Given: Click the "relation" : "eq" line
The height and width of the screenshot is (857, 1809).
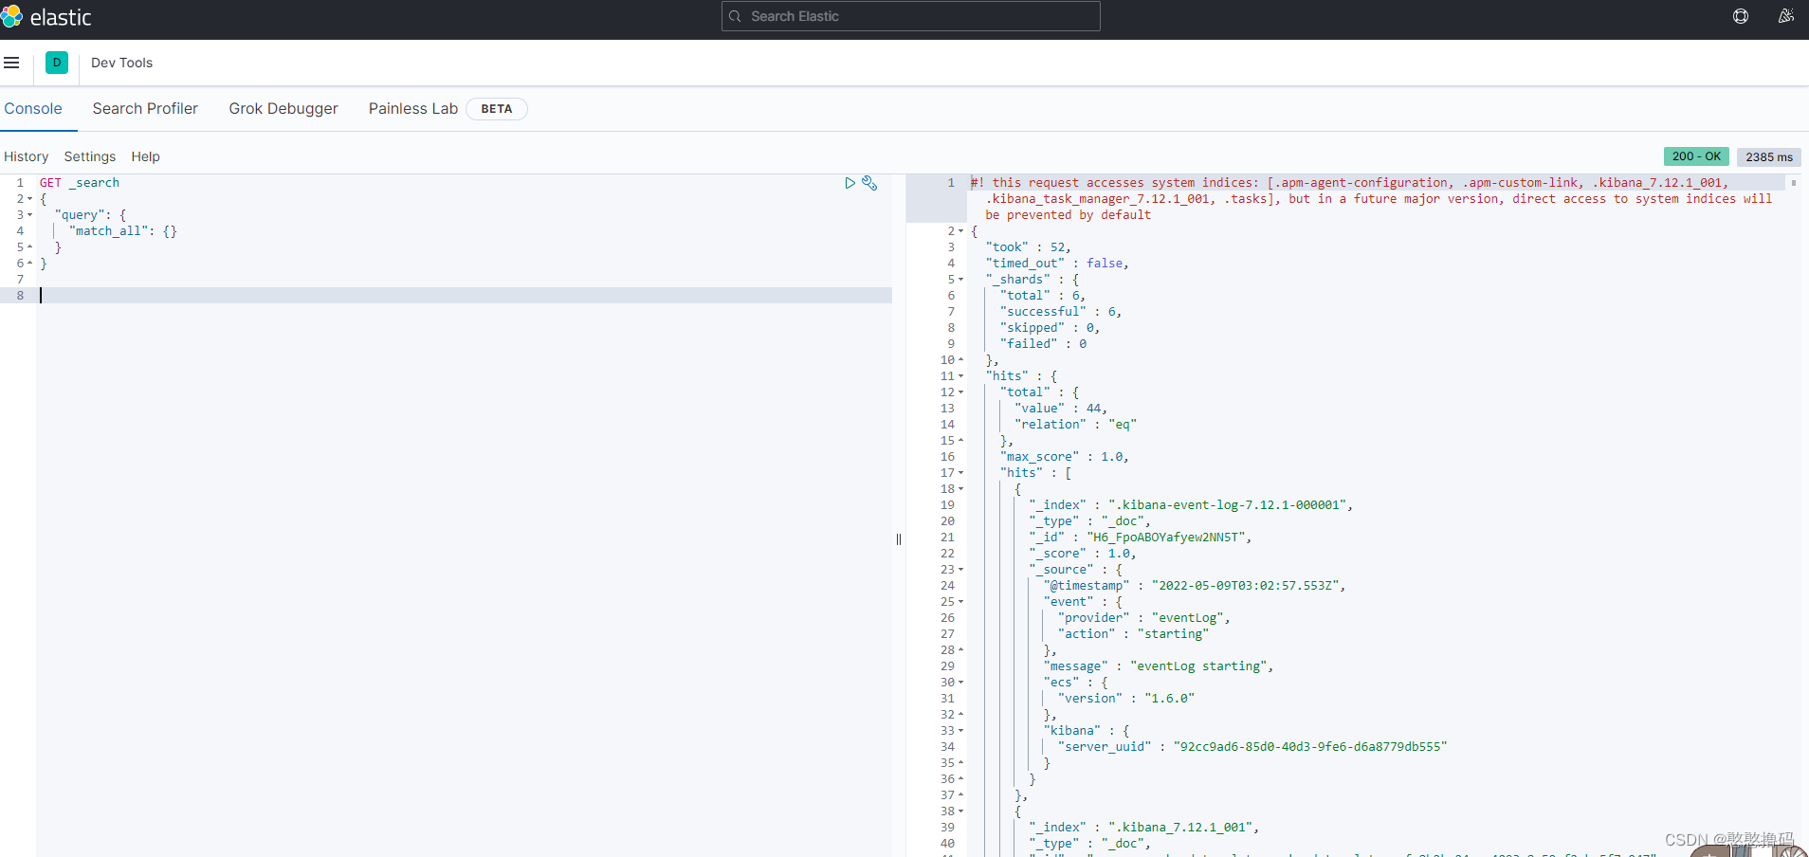Looking at the screenshot, I should [x=1075, y=425].
